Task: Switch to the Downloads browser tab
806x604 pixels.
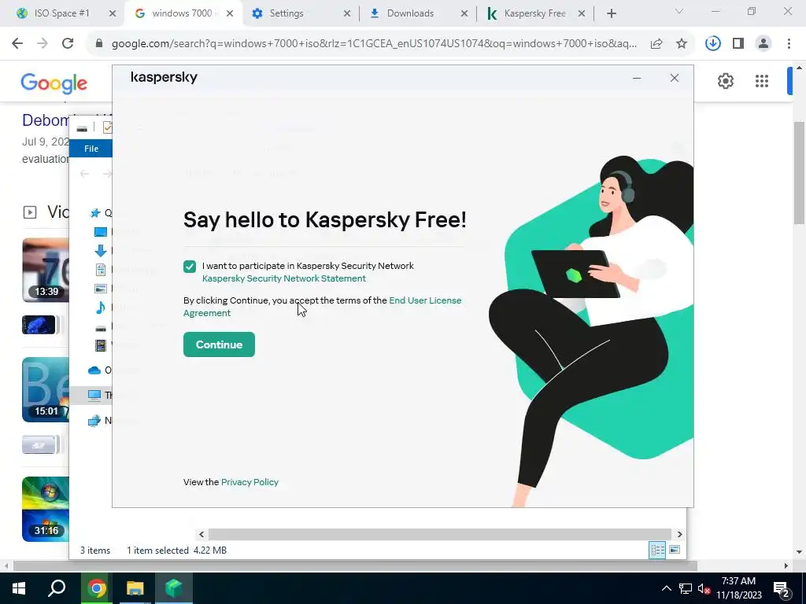Action: pyautogui.click(x=409, y=13)
